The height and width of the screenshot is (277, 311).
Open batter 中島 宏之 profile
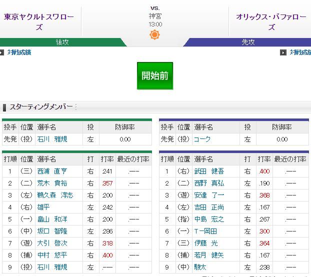(209, 219)
